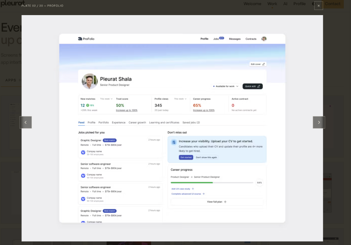Viewport: 351px width, 245px height.
Task: Click the plus icon on View full plan
Action: coord(225,202)
